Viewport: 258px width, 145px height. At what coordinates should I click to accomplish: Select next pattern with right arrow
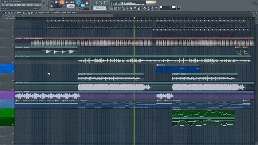pyautogui.click(x=107, y=8)
